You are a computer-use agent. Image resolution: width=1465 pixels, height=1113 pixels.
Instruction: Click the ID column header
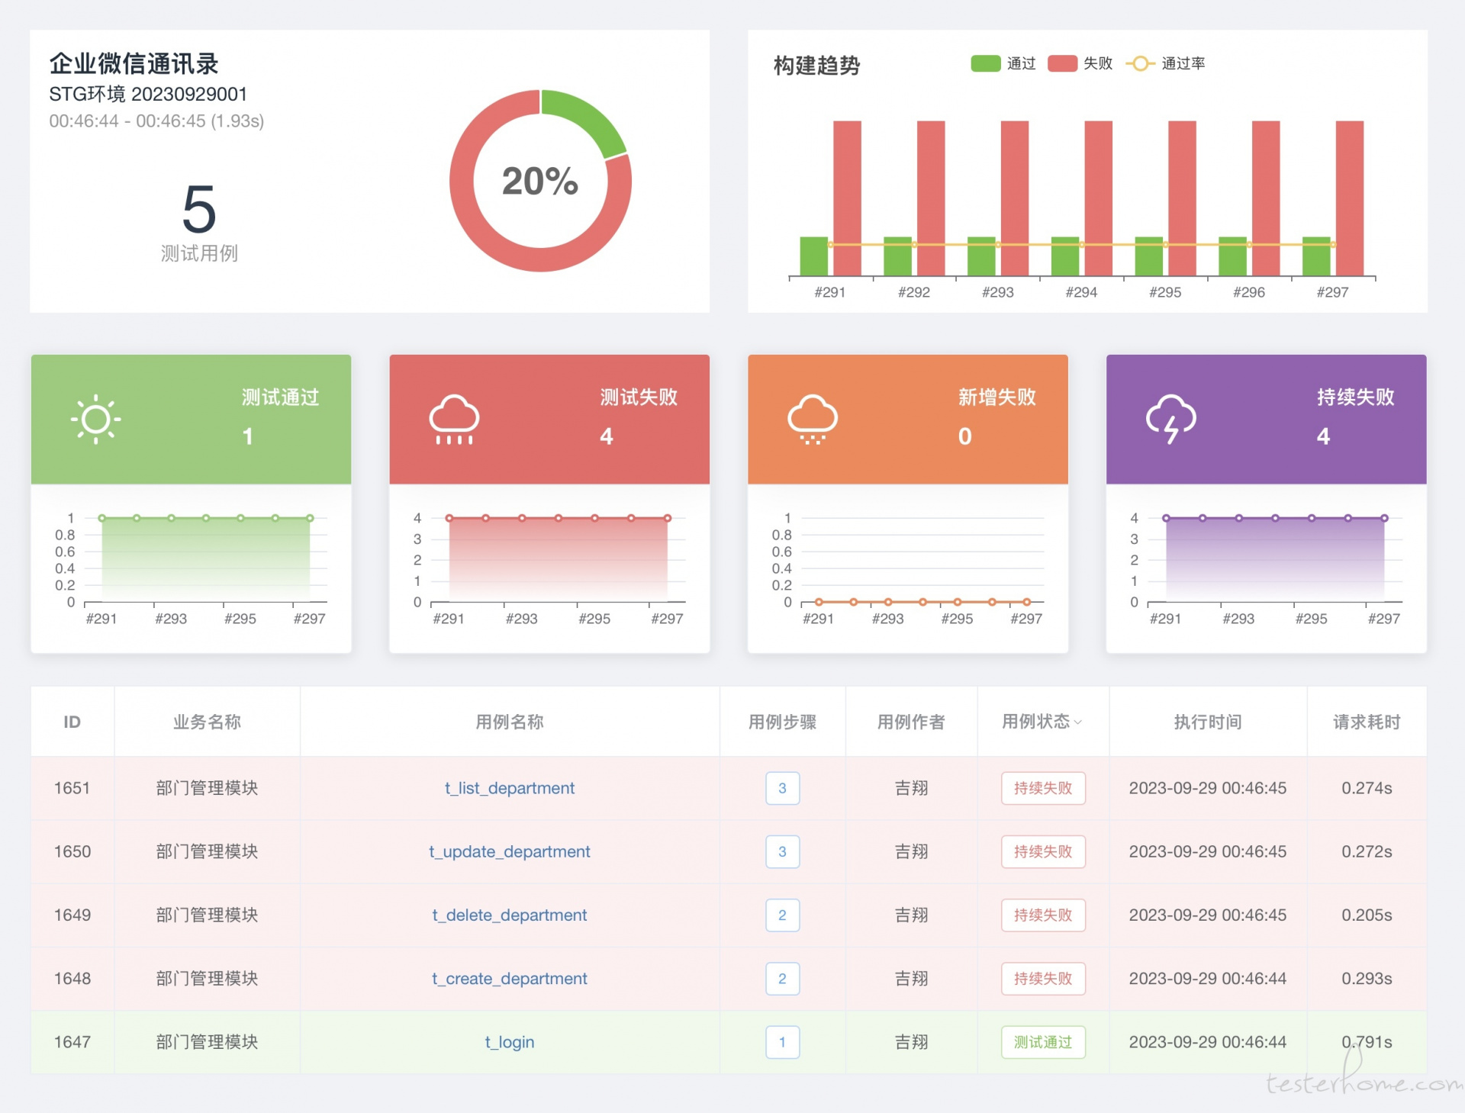point(72,722)
